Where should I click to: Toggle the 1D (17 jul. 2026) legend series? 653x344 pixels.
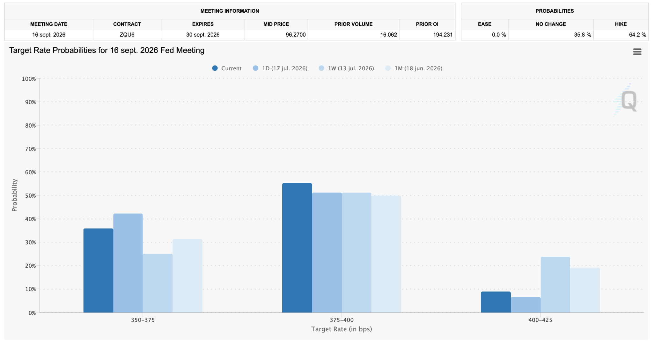tap(280, 68)
